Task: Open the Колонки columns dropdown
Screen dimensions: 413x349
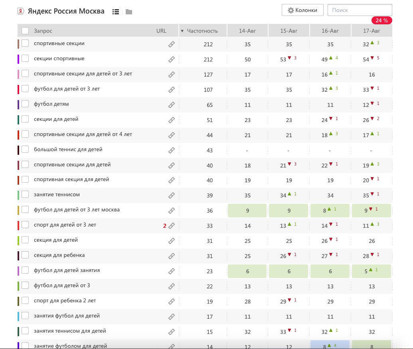Action: (302, 10)
